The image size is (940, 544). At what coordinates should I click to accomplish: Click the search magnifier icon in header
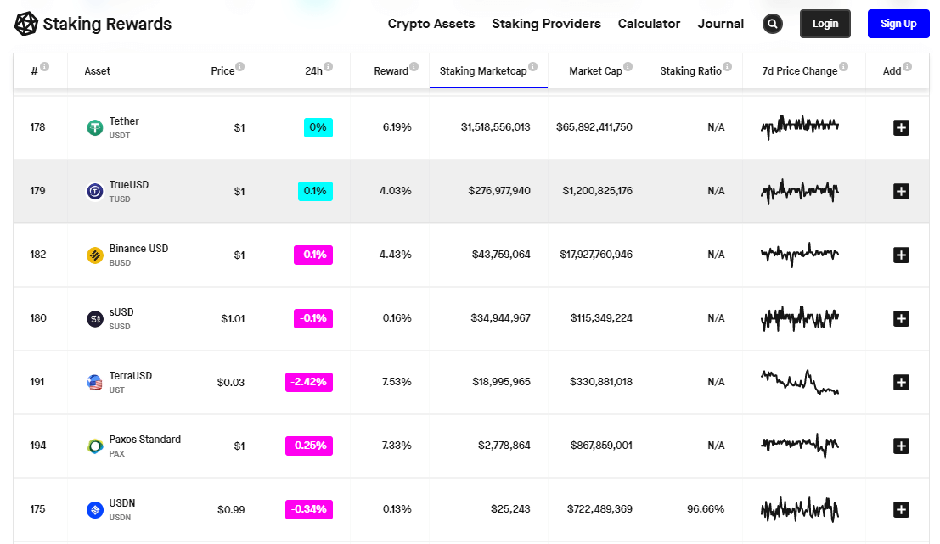773,24
